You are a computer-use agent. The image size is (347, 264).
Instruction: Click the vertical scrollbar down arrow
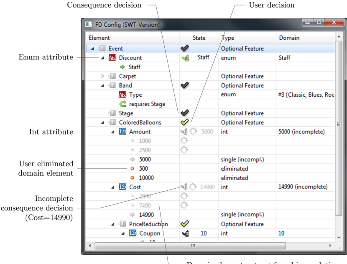[x=339, y=238]
